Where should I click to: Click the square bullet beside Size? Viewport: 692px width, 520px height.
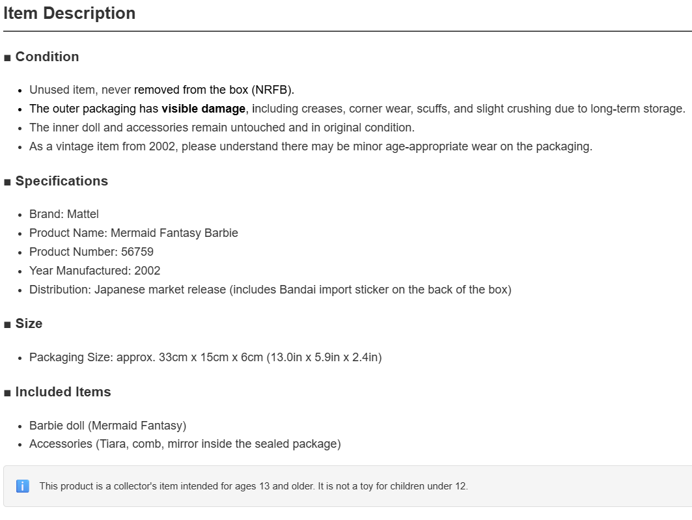[x=7, y=325]
